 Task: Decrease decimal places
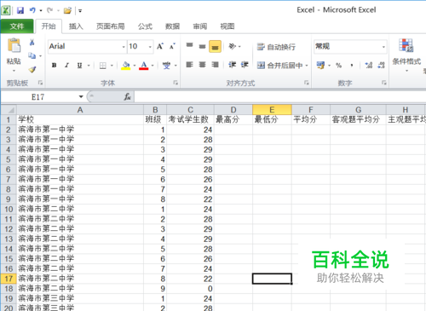[381, 66]
